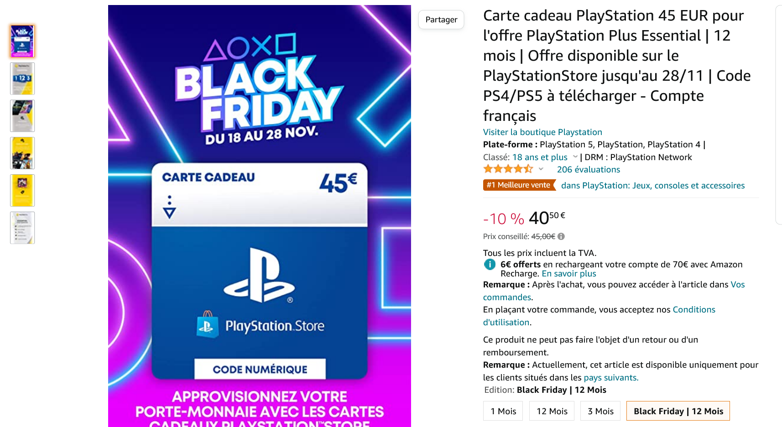This screenshot has height=427, width=782.
Task: Click the info icon next to Prix conseillé
Action: click(x=561, y=236)
